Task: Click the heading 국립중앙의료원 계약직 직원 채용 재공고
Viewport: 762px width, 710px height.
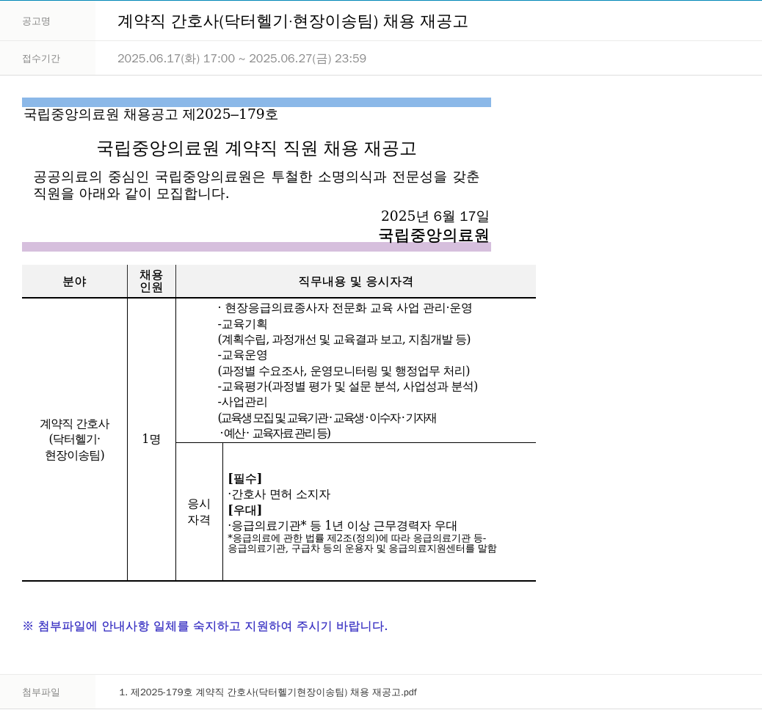Action: point(257,149)
